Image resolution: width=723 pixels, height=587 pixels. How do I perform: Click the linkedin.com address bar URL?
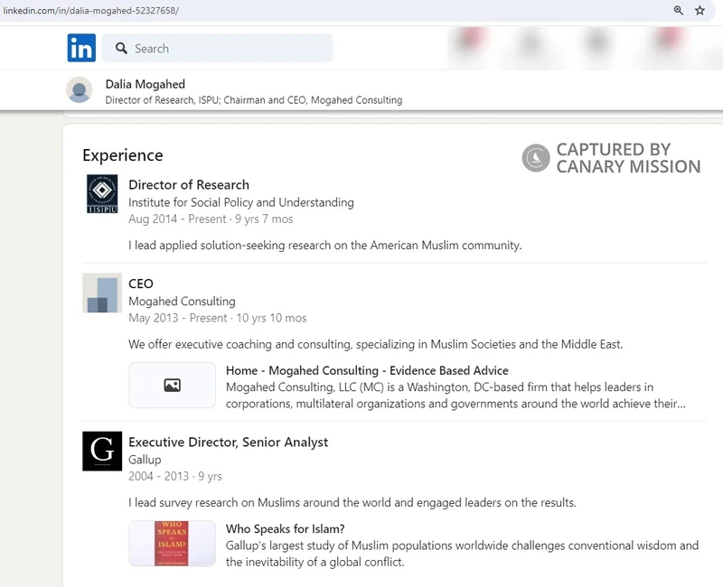[91, 10]
